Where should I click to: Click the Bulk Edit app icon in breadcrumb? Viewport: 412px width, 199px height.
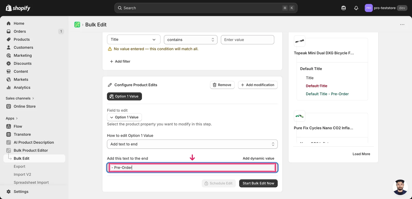click(x=77, y=24)
